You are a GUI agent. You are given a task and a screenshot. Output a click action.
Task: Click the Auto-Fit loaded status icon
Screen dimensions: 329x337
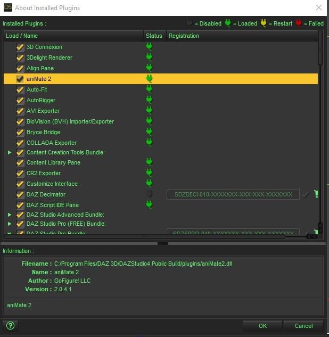(149, 89)
